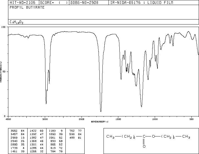199x154 pixels.
Task: Click the rightmost CH3 group in the structure
Action: (186, 137)
